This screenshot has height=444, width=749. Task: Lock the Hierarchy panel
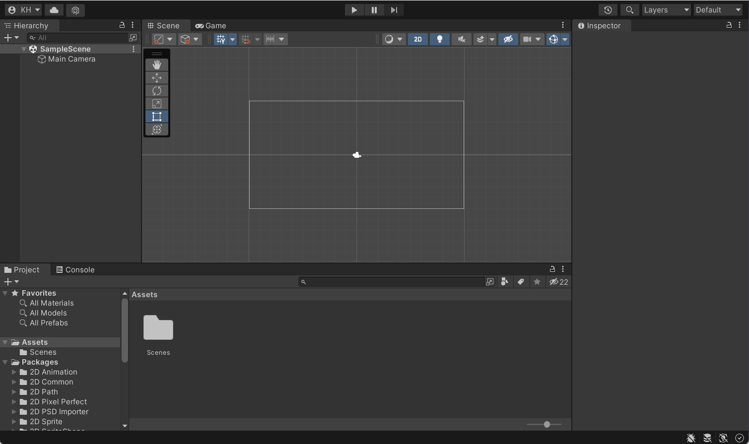tap(122, 25)
